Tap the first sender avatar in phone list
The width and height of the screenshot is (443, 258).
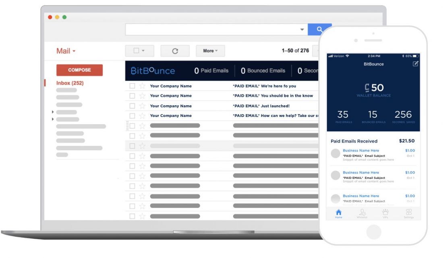(x=335, y=154)
